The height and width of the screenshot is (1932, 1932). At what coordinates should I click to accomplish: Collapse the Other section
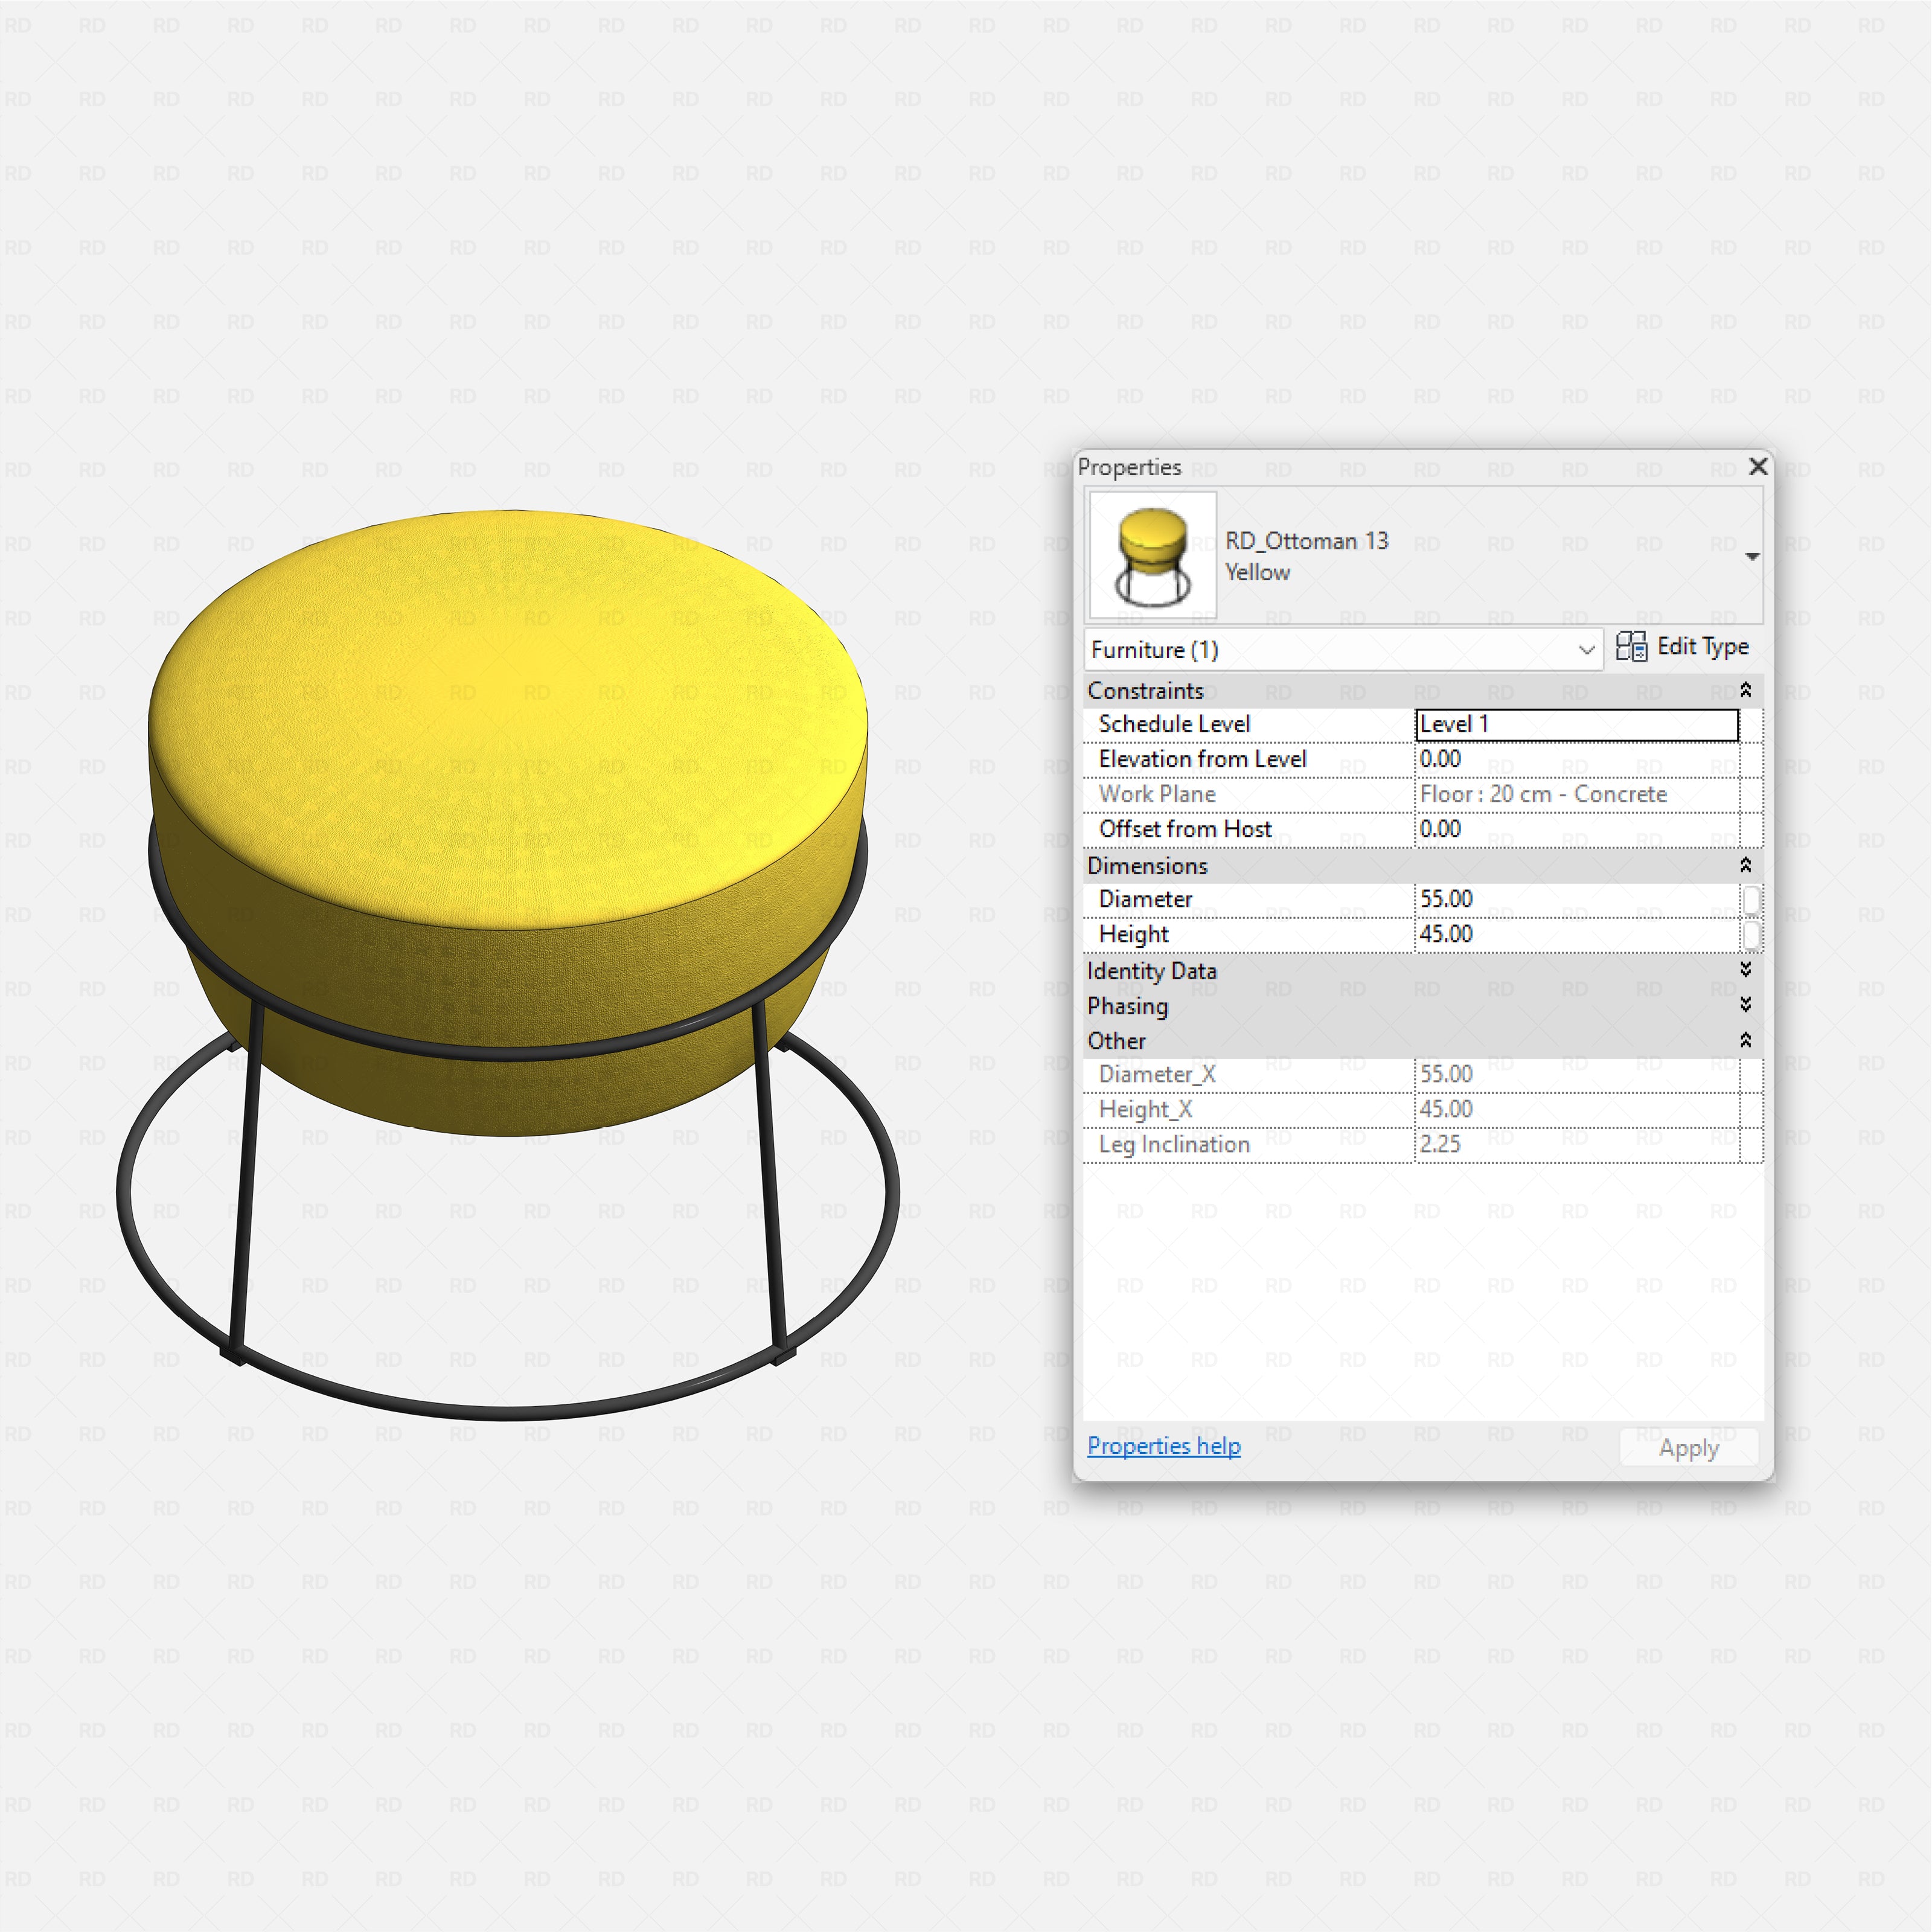(x=1745, y=1040)
